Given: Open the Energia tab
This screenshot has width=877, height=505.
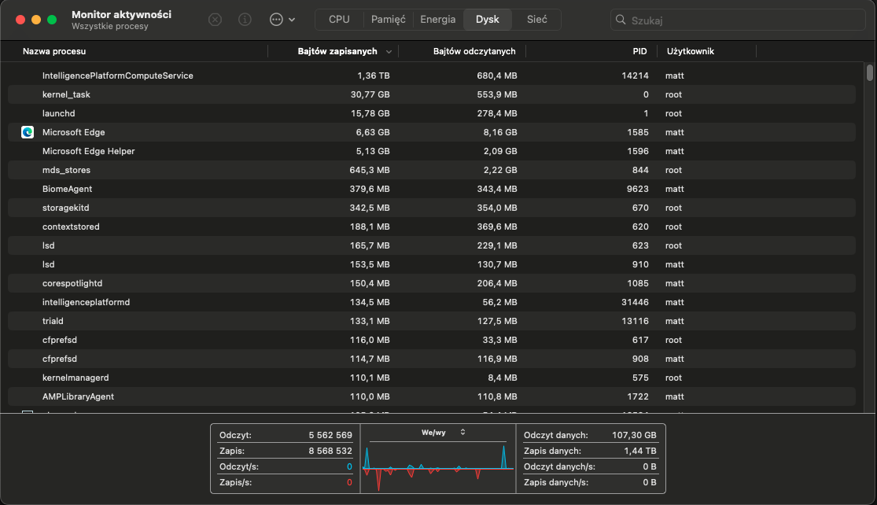Looking at the screenshot, I should pyautogui.click(x=438, y=20).
